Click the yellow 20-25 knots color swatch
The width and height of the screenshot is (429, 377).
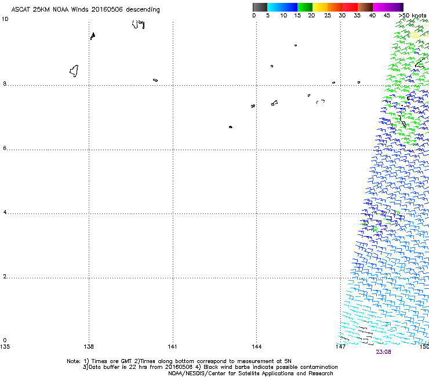click(320, 7)
